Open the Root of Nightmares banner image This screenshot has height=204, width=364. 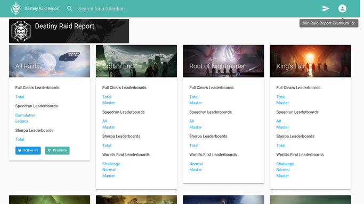tap(223, 61)
